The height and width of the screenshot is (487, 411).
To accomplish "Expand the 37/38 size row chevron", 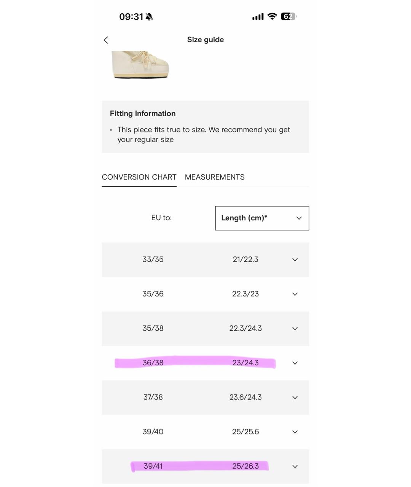I will pyautogui.click(x=295, y=398).
